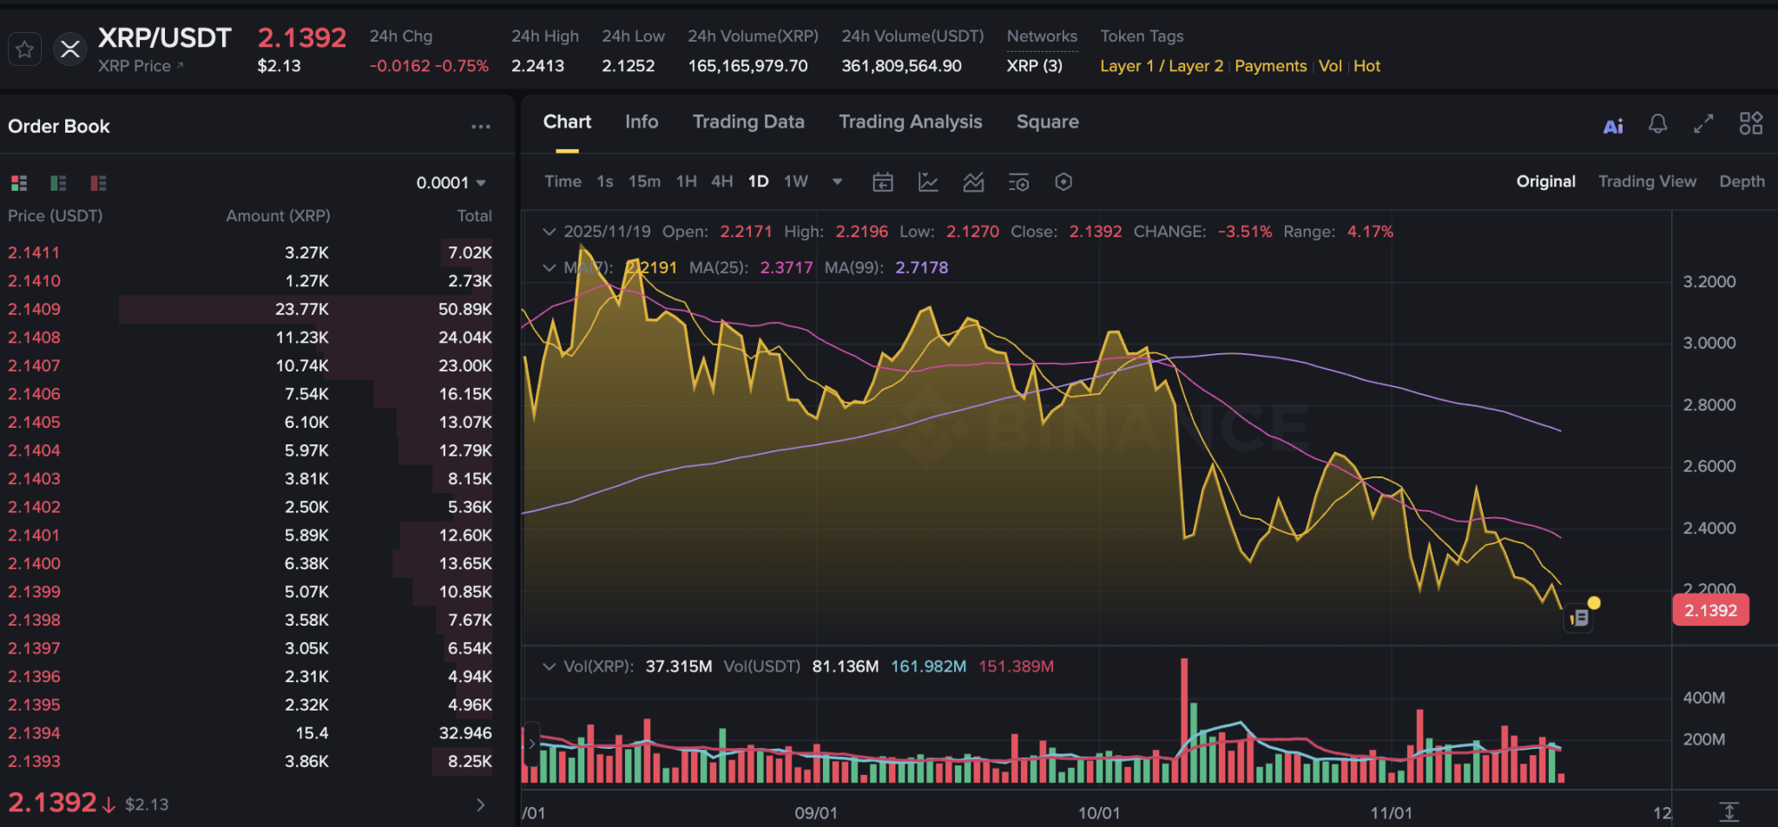This screenshot has height=827, width=1778.
Task: Collapse the MA indicator row chevron
Action: coord(550,267)
